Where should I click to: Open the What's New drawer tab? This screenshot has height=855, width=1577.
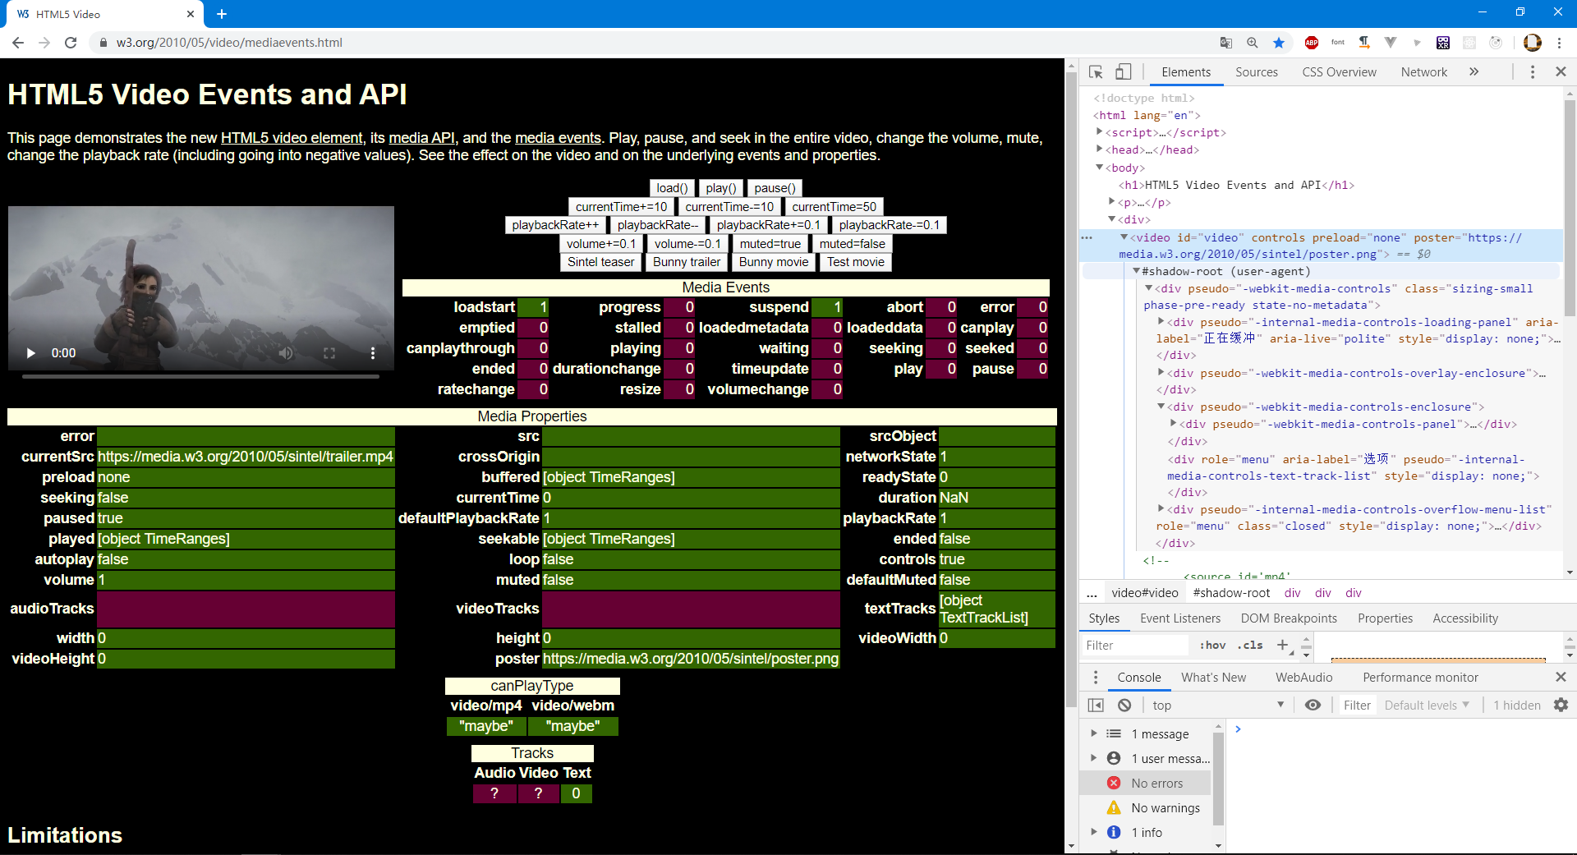pyautogui.click(x=1213, y=677)
